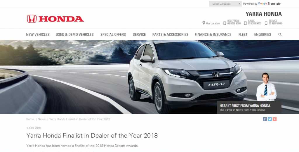The height and width of the screenshot is (152, 299).
Task: Go to Special Offers menu item
Action: tap(113, 34)
